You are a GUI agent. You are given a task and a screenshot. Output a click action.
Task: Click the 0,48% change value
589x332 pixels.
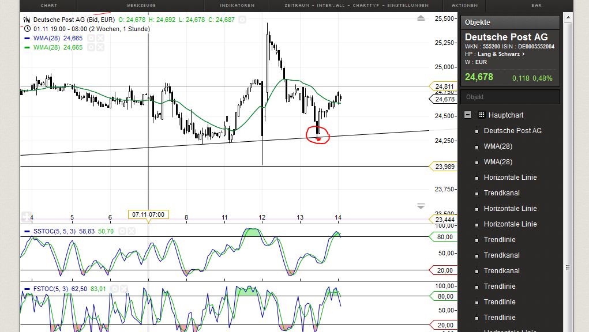542,78
